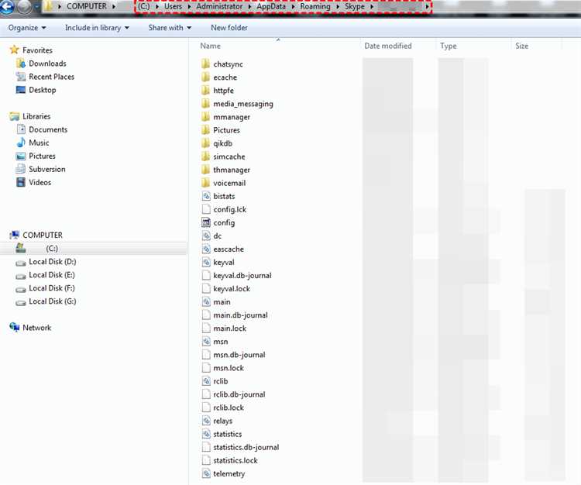Select the msn database file icon
Image resolution: width=581 pixels, height=485 pixels.
[x=206, y=341]
